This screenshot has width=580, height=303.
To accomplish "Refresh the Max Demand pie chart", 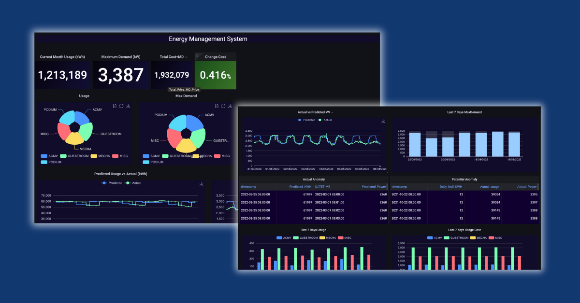I will (223, 106).
